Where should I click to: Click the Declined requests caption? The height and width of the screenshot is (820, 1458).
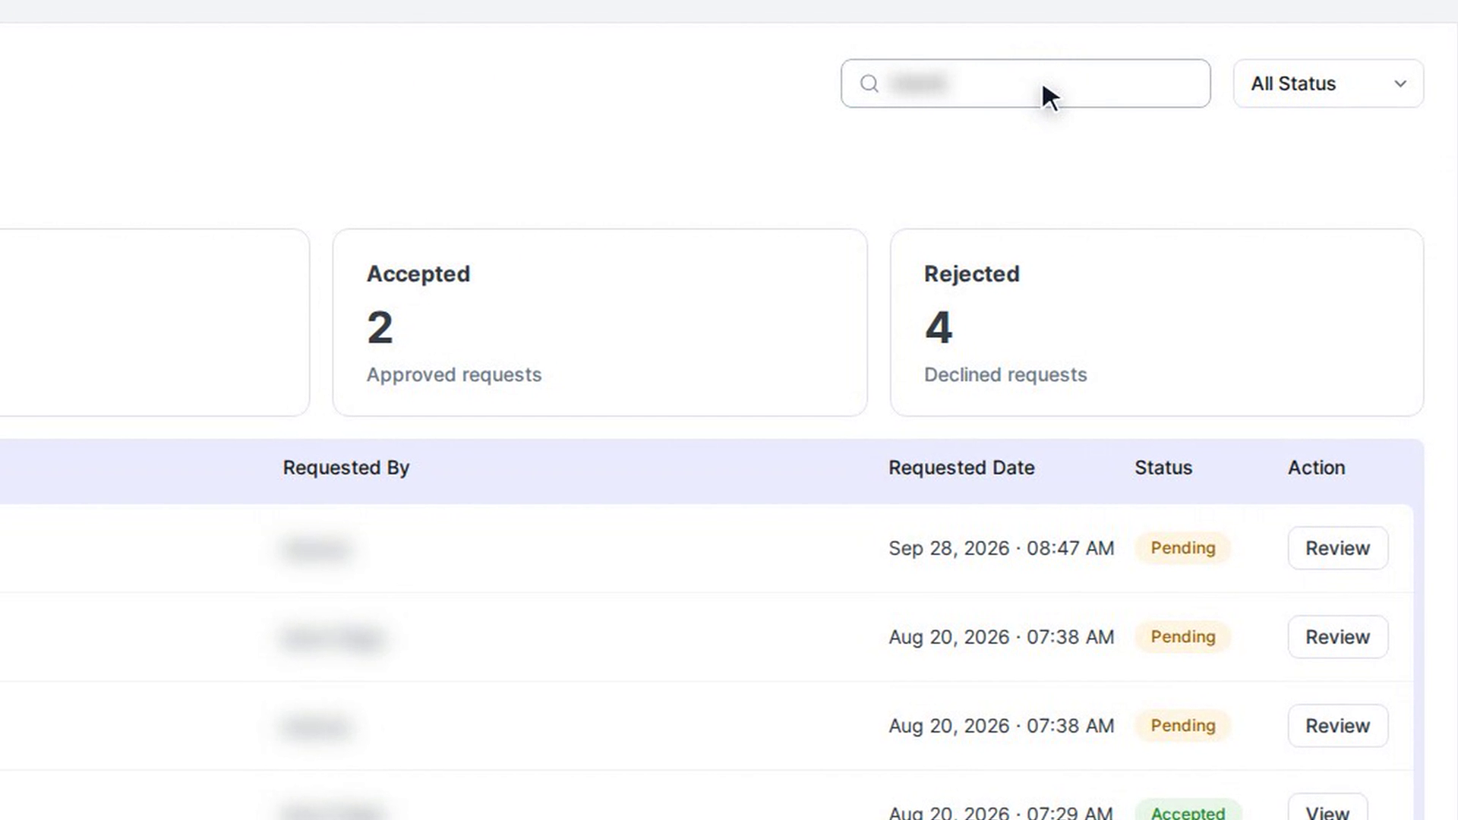pos(1005,375)
